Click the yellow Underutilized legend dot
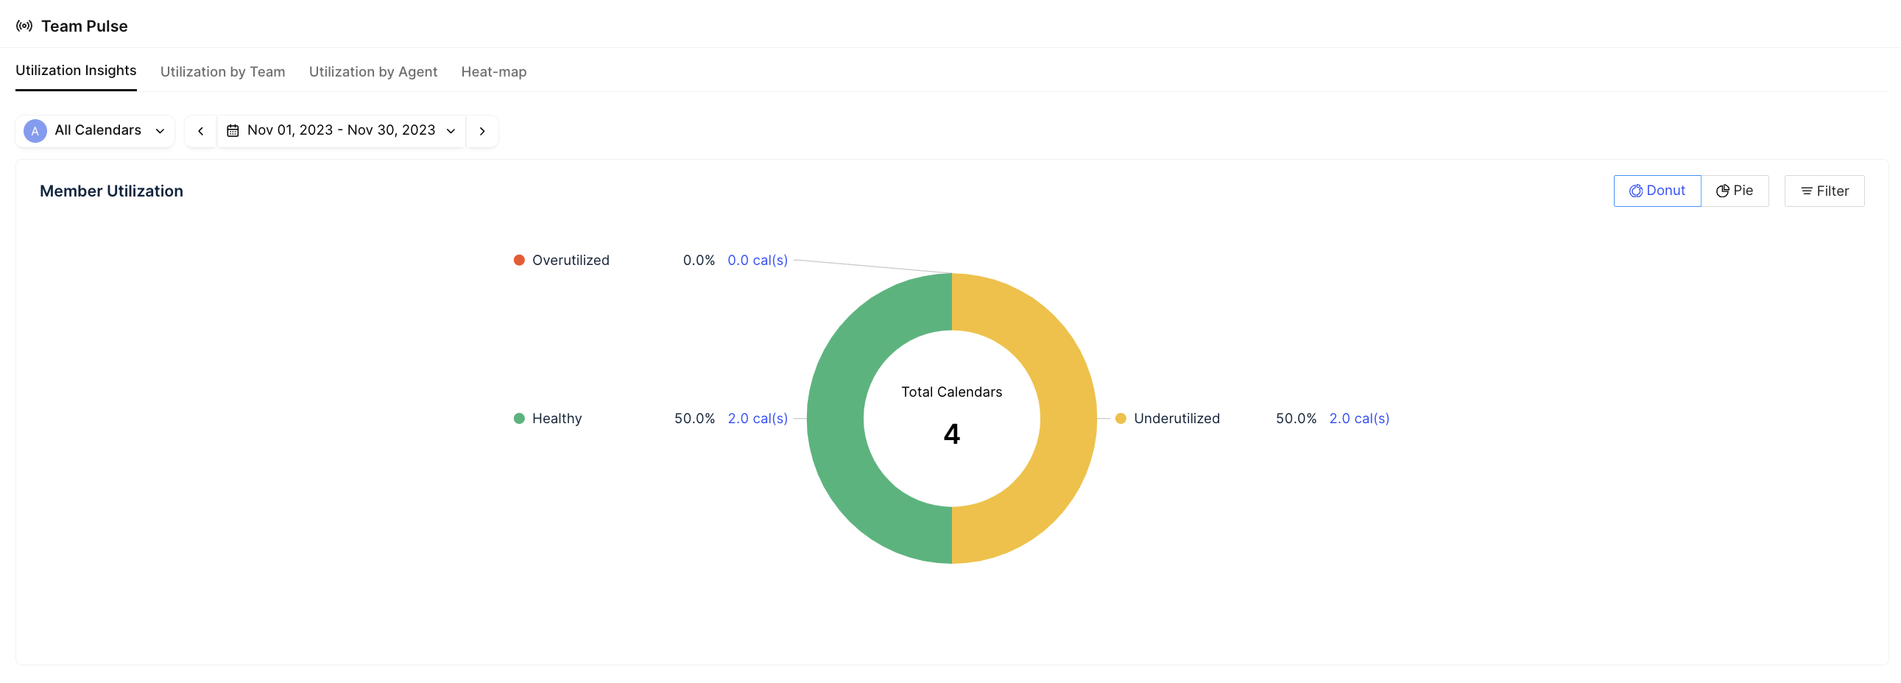Screen dimensions: 1901x683 pyautogui.click(x=1121, y=418)
